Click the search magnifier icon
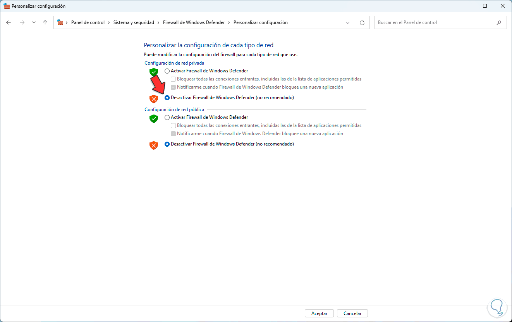The width and height of the screenshot is (512, 322). pyautogui.click(x=499, y=22)
